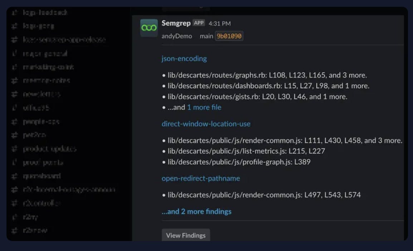Open the meeting-notes channel
The image size is (413, 251).
[x=46, y=81]
